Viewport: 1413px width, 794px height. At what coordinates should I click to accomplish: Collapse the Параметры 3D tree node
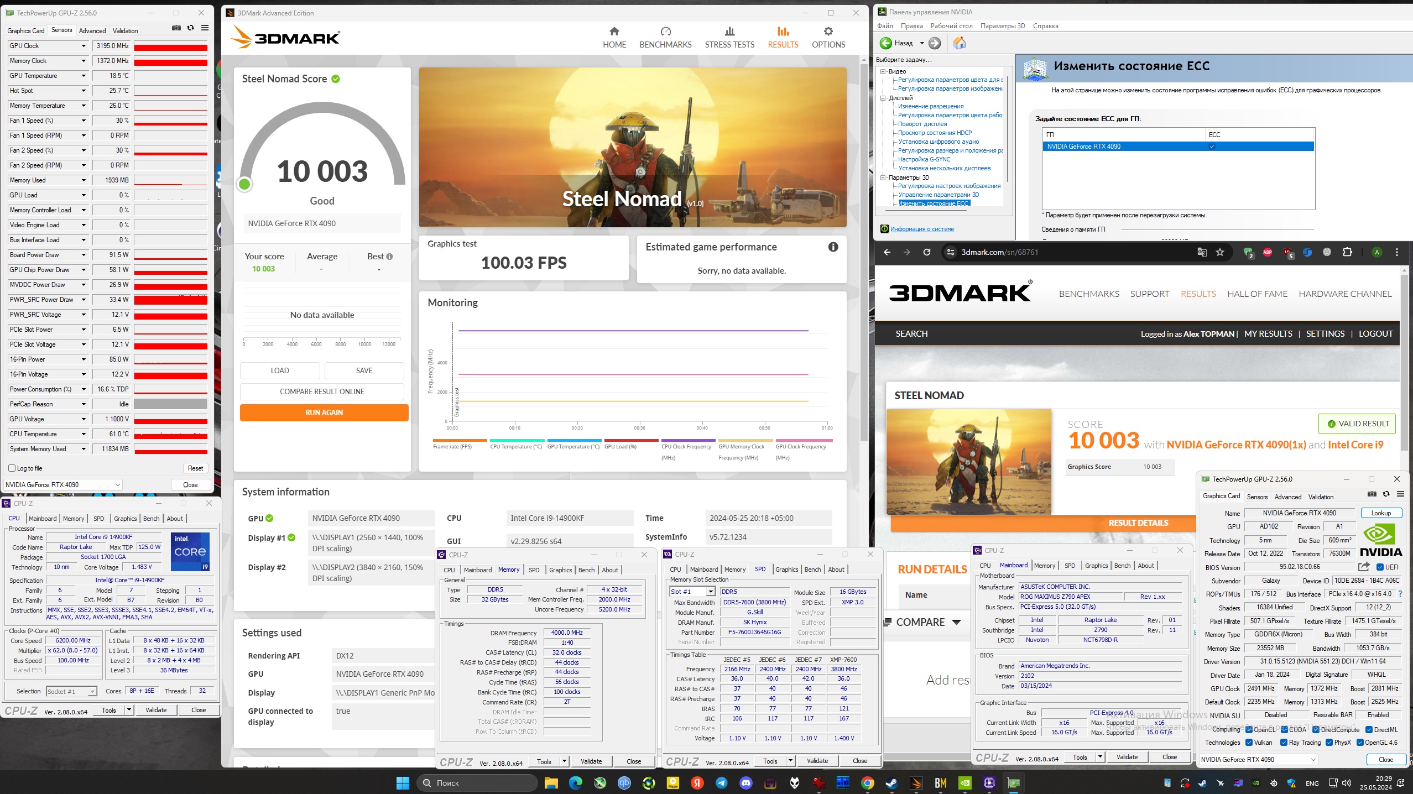coord(883,177)
